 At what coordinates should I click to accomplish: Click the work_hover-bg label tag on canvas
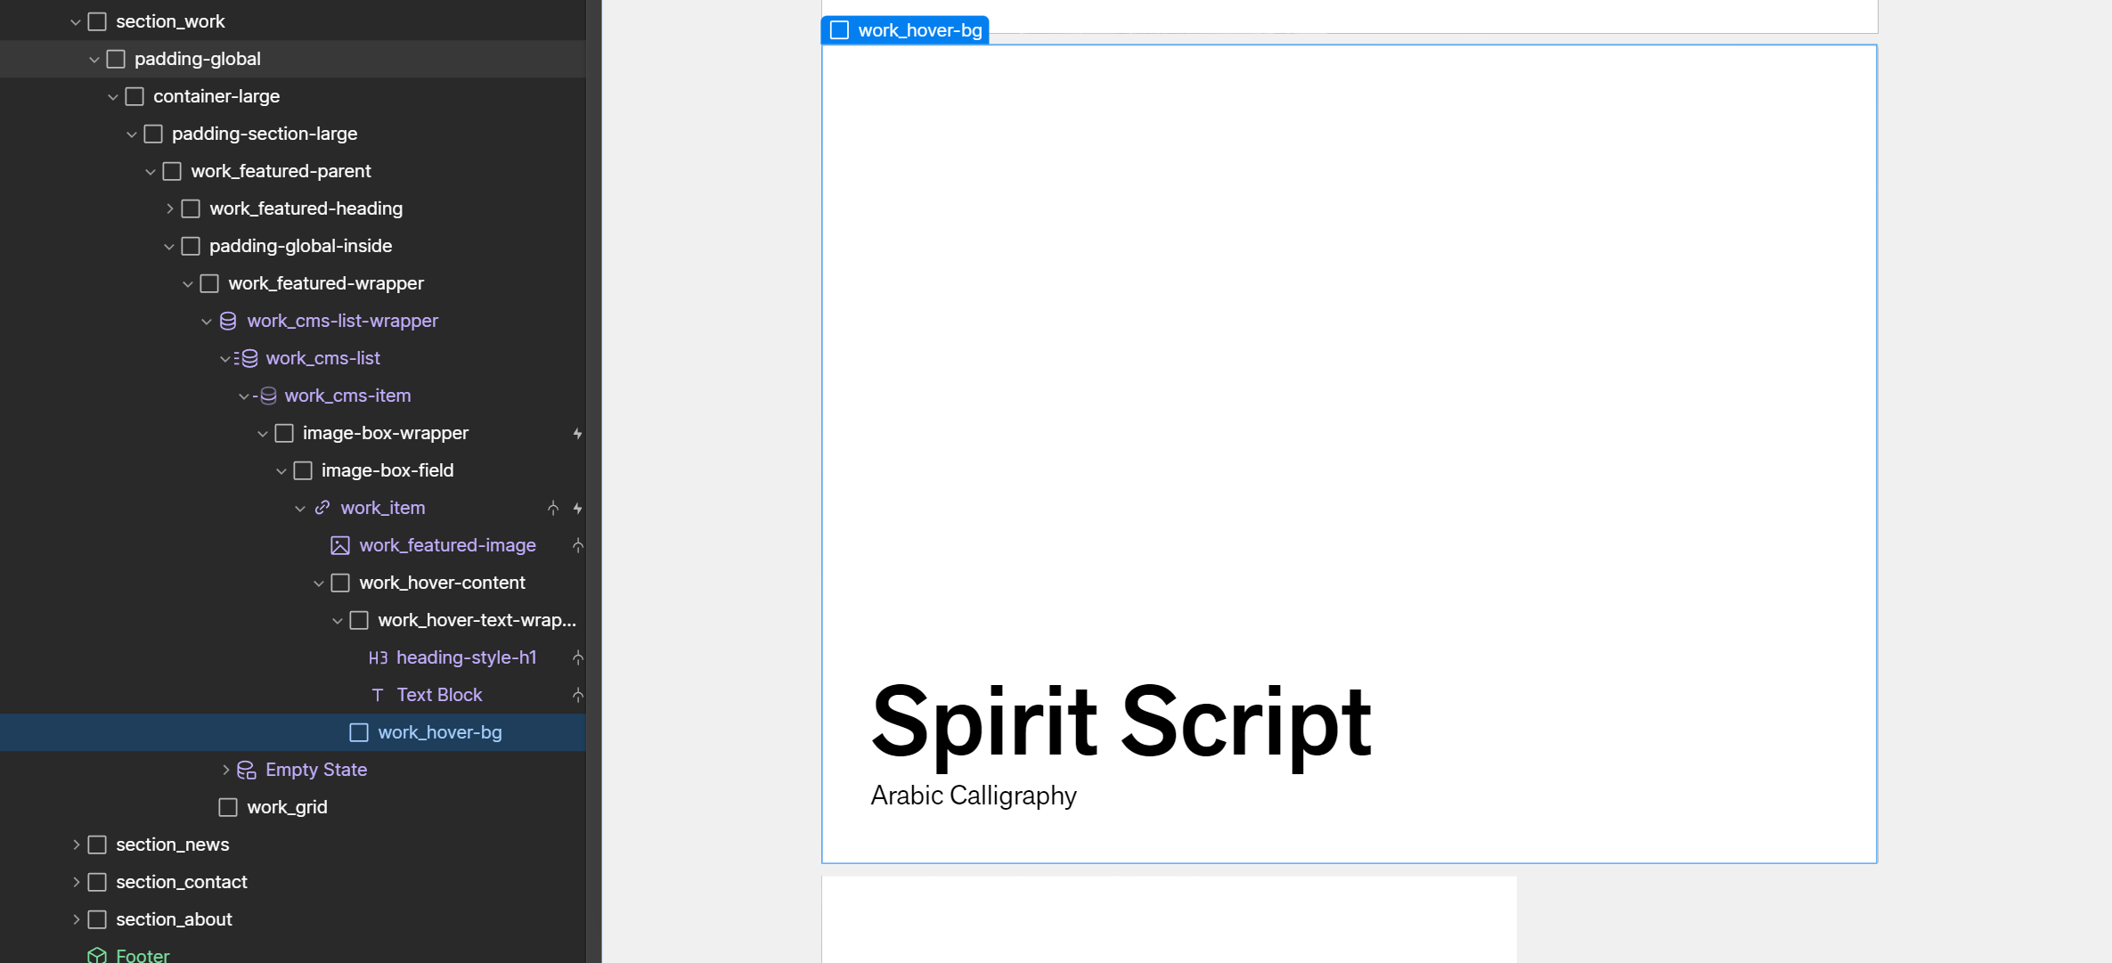pos(905,30)
